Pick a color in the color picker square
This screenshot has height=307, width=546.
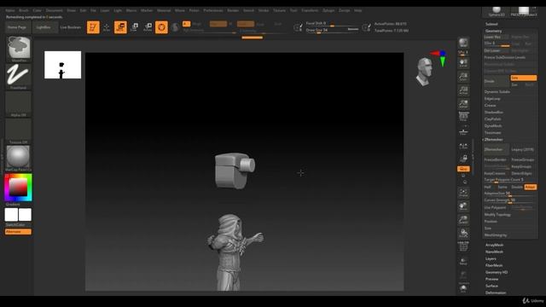[x=18, y=188]
